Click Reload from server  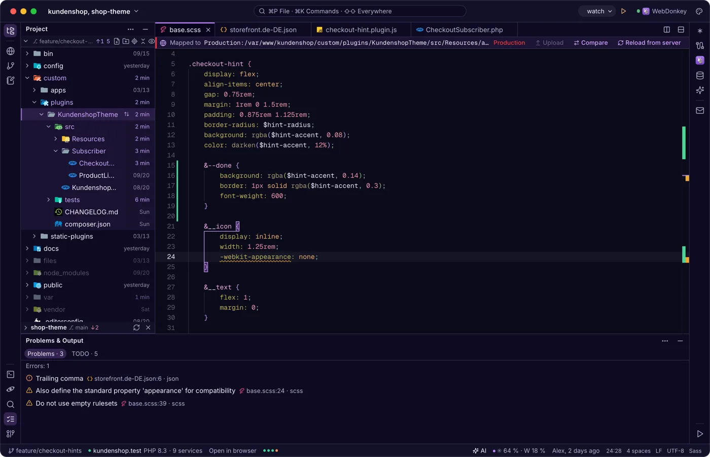(x=649, y=43)
